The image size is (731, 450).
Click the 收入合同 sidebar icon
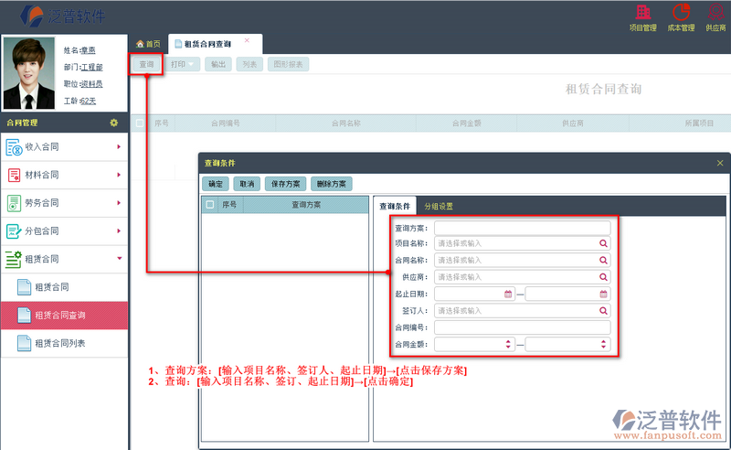[14, 147]
